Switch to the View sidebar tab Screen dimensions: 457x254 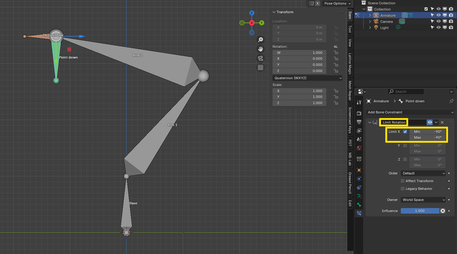(x=350, y=43)
